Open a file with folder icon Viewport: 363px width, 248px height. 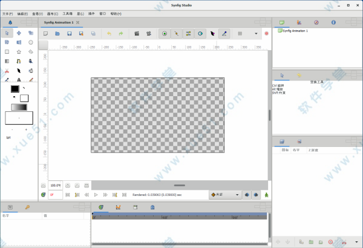coord(57,34)
